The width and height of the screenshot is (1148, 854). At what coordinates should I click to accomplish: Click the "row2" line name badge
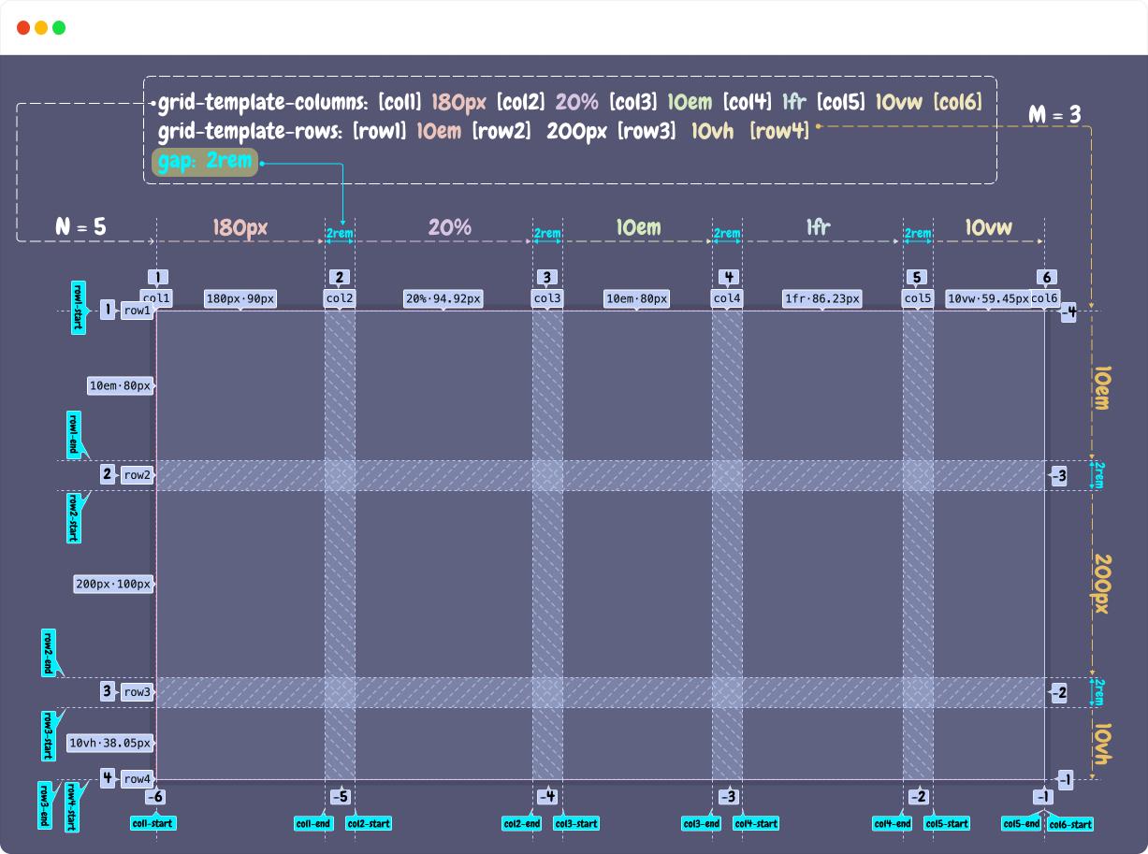tap(137, 475)
